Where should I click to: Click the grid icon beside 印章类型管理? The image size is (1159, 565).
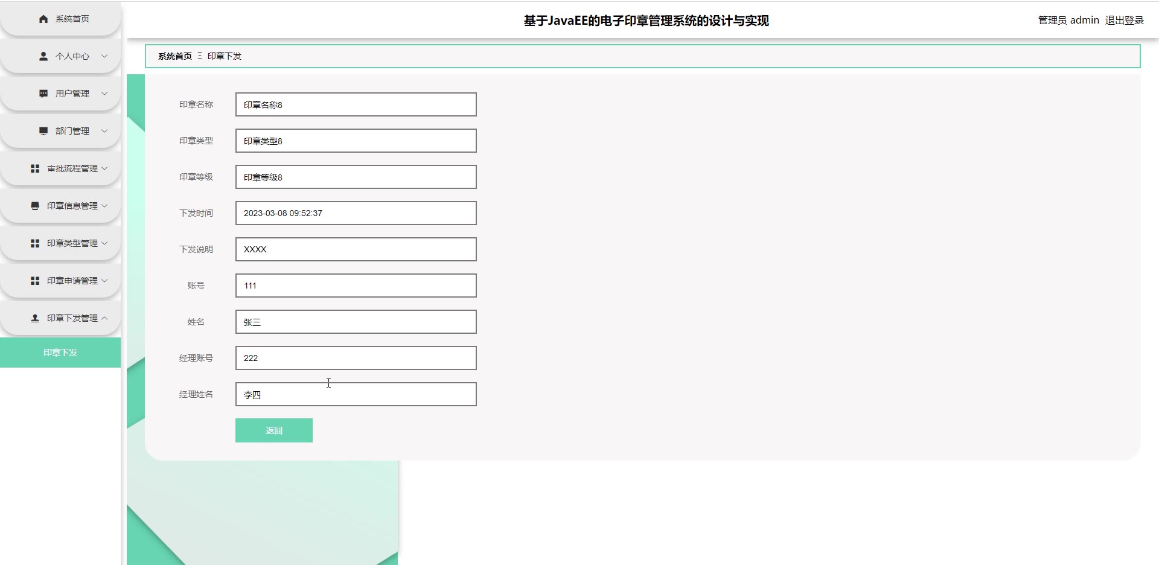35,243
